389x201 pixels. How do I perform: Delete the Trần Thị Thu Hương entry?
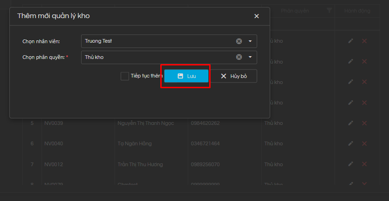364,165
